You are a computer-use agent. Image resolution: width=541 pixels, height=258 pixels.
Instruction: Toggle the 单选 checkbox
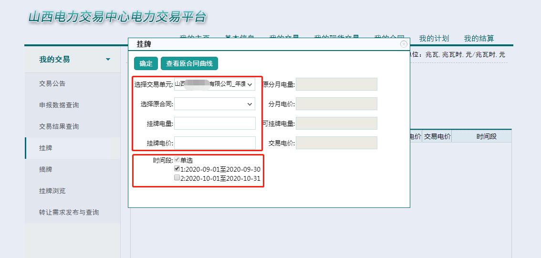pos(177,160)
